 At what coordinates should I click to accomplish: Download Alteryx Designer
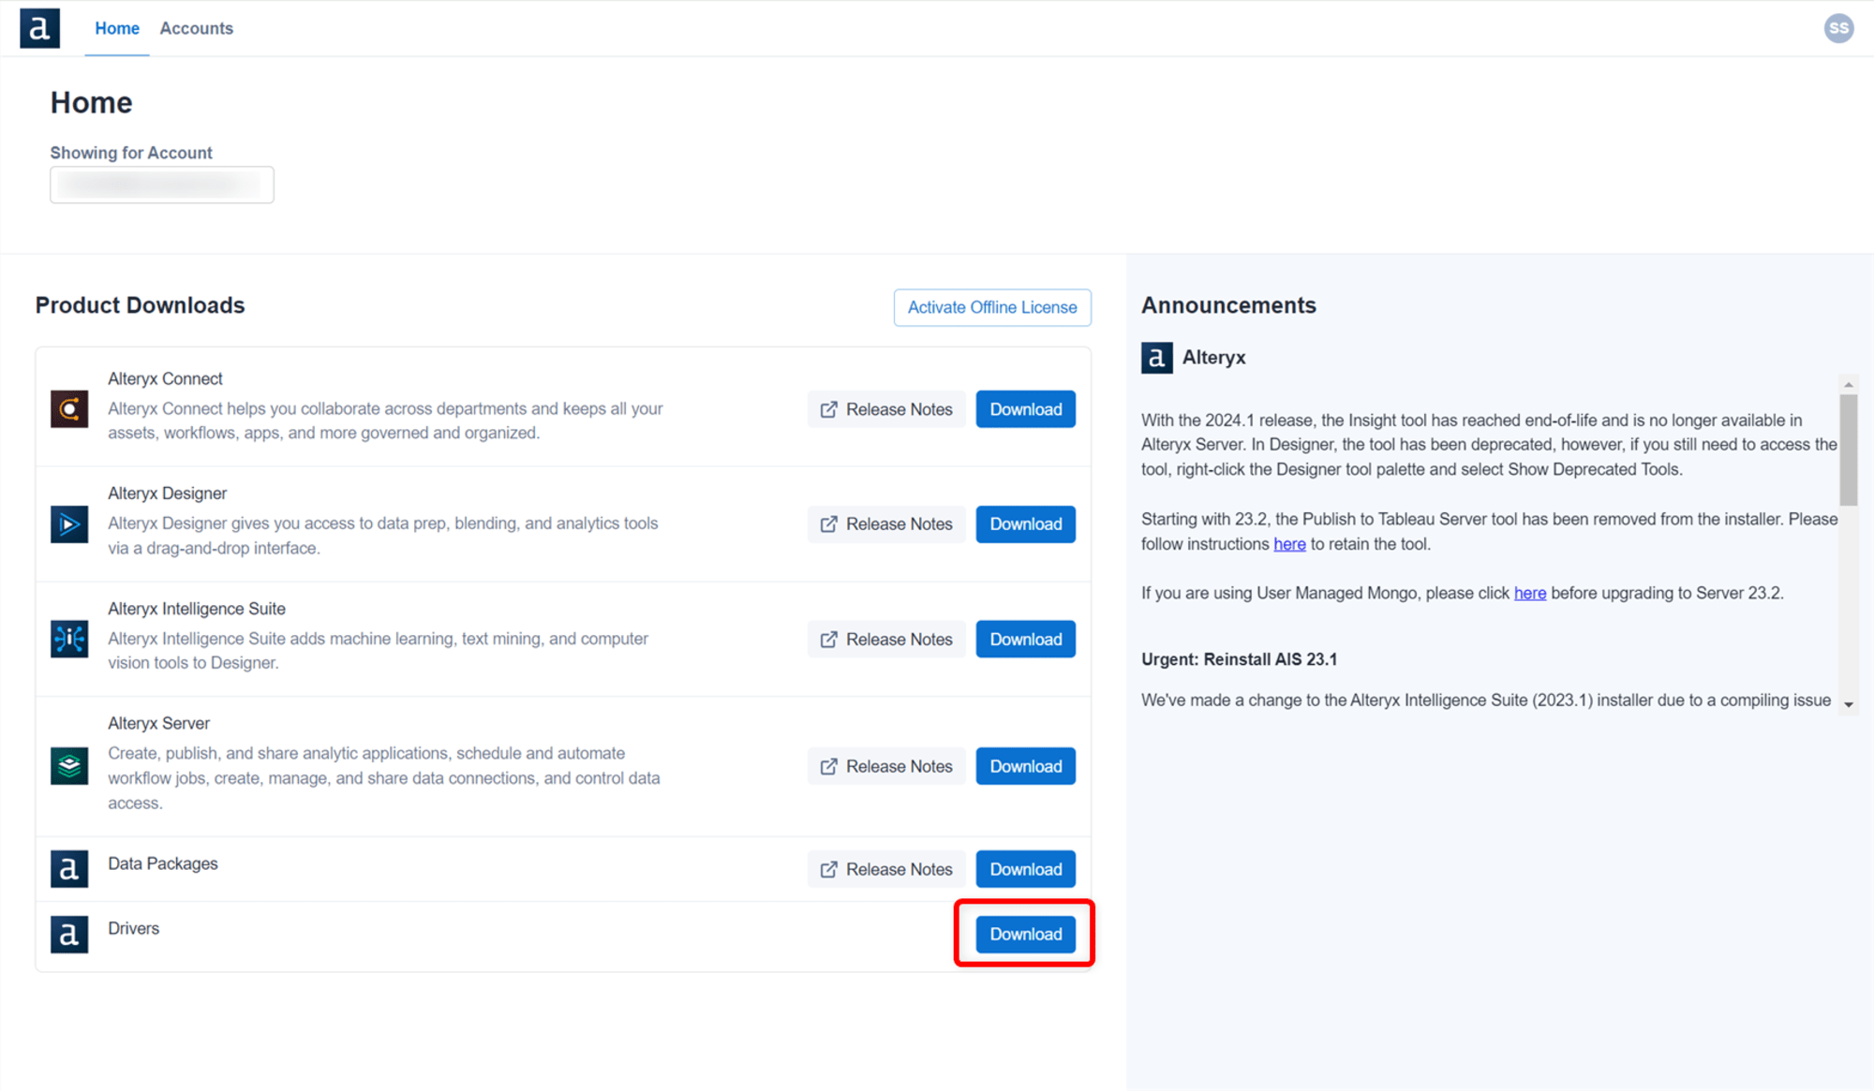point(1026,524)
